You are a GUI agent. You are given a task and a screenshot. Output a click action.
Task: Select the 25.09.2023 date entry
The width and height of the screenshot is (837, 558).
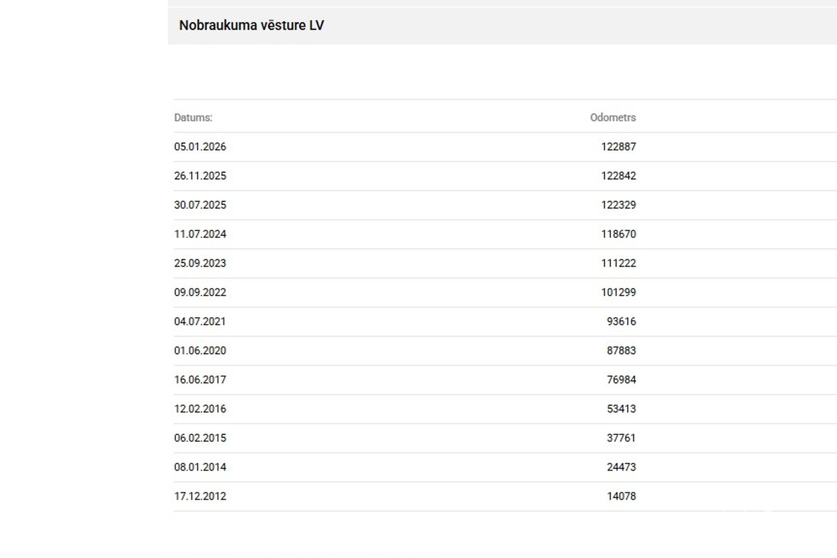pyautogui.click(x=200, y=263)
